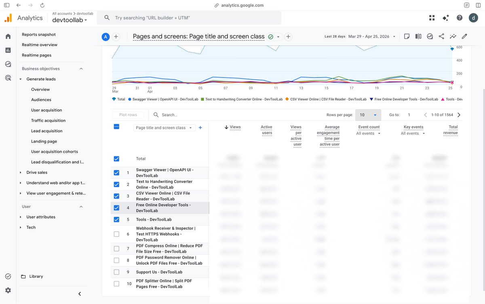This screenshot has width=485, height=304.
Task: Add comparison plus button next to A
Action: [116, 37]
